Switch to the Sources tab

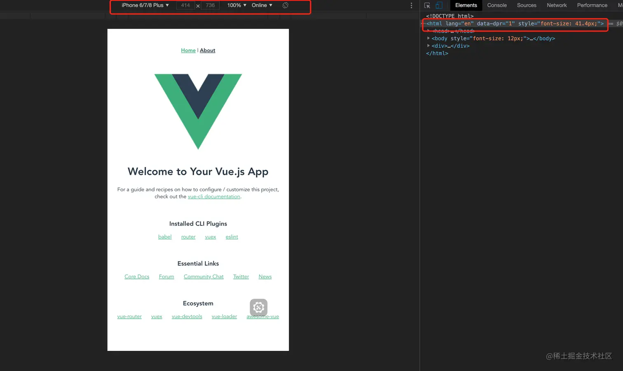click(527, 5)
